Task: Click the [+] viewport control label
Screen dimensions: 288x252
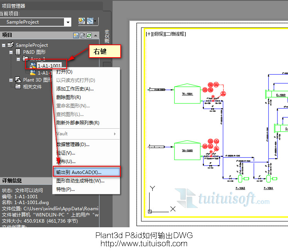Action: pyautogui.click(x=149, y=34)
